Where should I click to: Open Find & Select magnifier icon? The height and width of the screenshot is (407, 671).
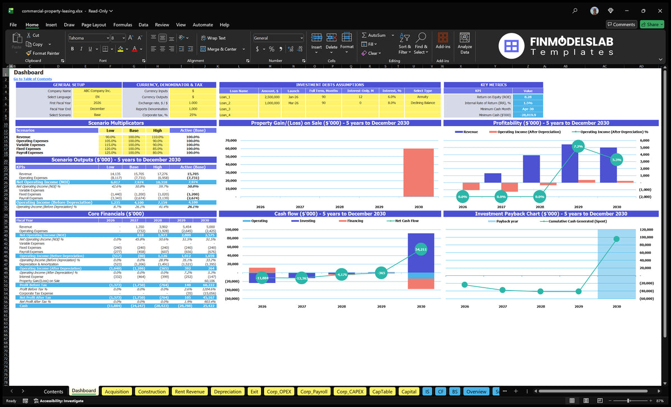[420, 37]
